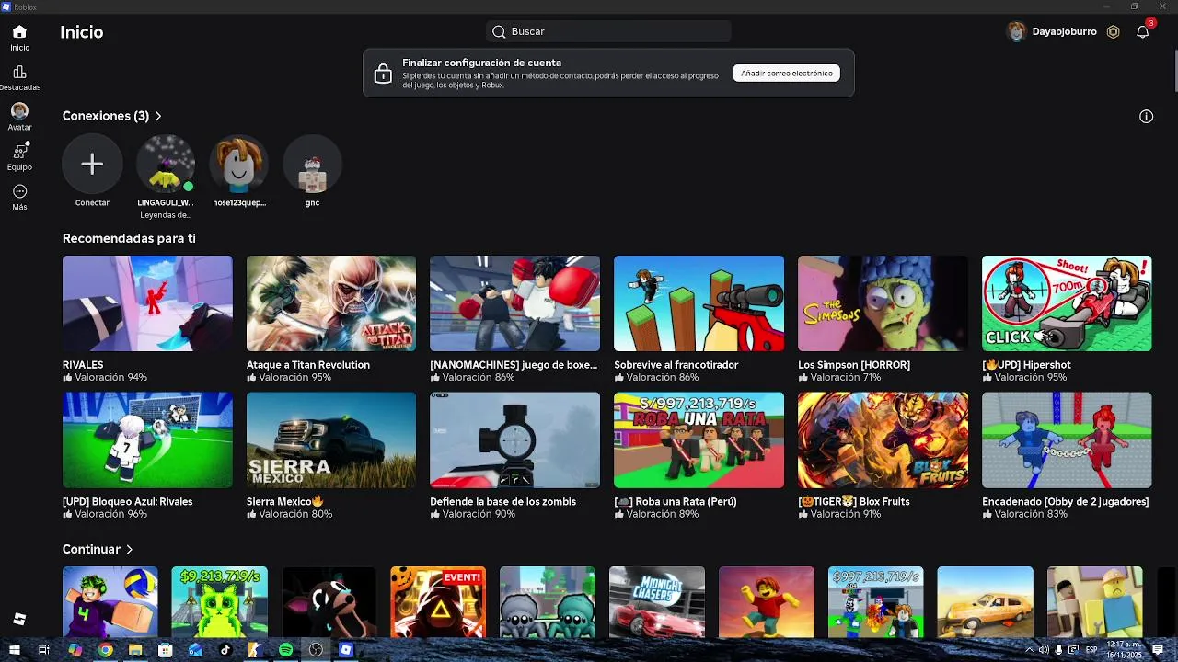Open the Robux hexagon icon

point(1114,31)
